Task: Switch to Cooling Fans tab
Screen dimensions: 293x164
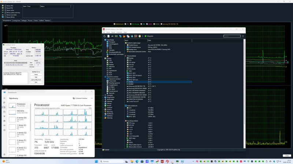Action: (x=16, y=21)
